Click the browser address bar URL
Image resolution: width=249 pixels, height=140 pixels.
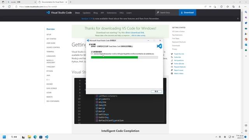tap(38, 7)
